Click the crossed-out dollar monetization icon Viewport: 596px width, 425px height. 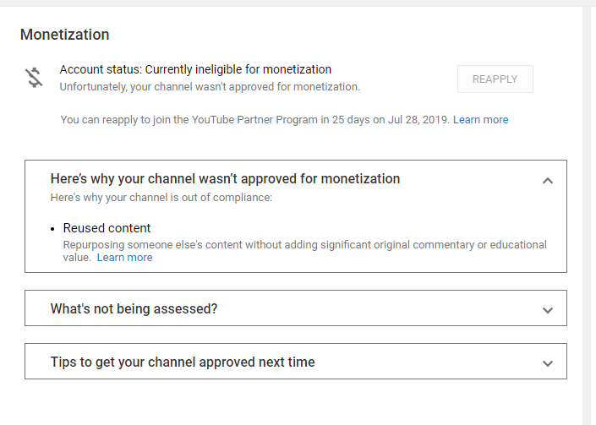pyautogui.click(x=34, y=78)
